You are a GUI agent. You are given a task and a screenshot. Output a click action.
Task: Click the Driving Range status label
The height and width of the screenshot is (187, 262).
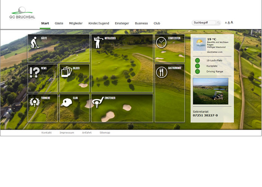(x=215, y=71)
